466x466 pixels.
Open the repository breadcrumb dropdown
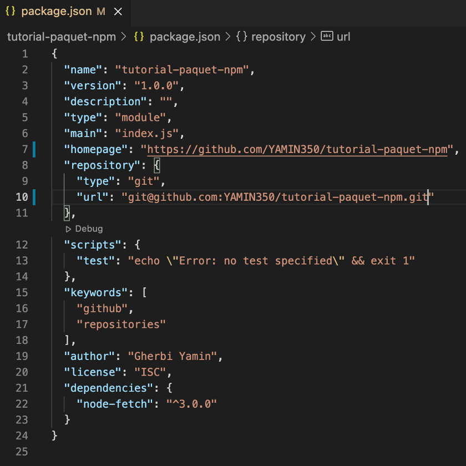pyautogui.click(x=278, y=37)
